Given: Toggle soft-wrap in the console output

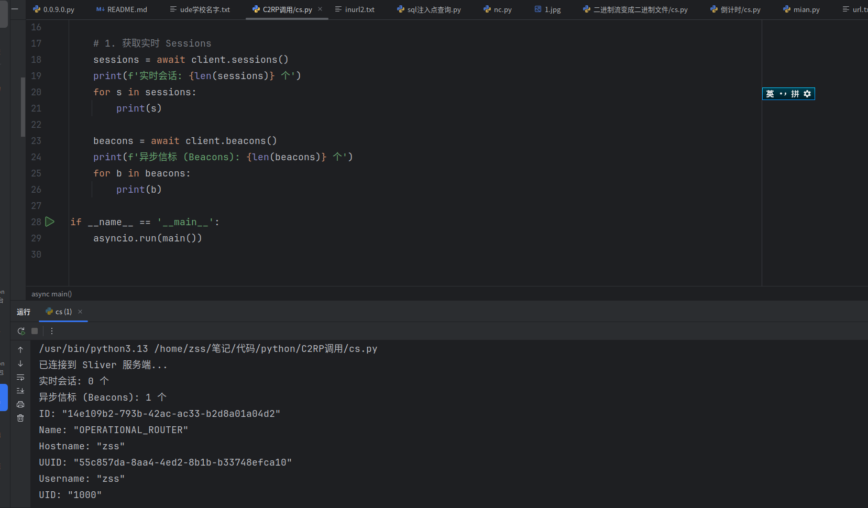Looking at the screenshot, I should coord(20,377).
